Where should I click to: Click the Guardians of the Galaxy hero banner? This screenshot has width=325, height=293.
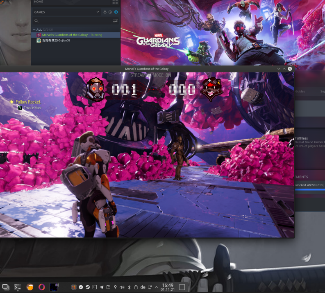[x=223, y=33]
